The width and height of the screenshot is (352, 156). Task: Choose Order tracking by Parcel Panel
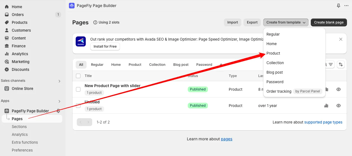coord(294,91)
